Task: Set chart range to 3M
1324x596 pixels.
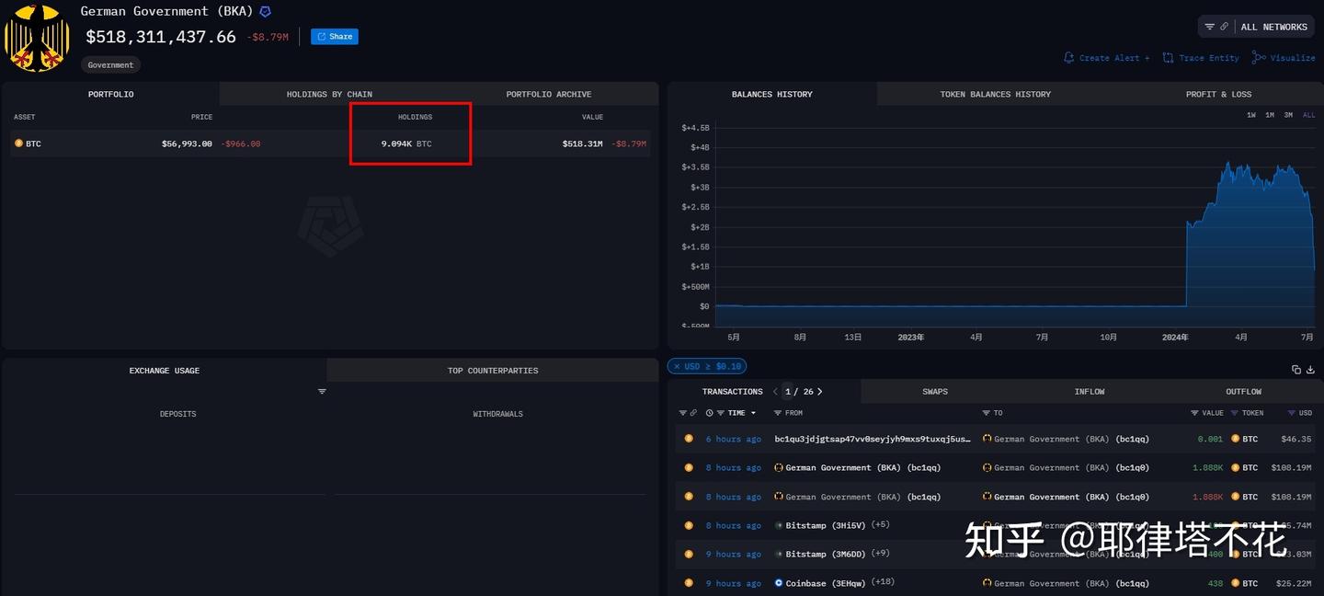Action: point(1288,115)
